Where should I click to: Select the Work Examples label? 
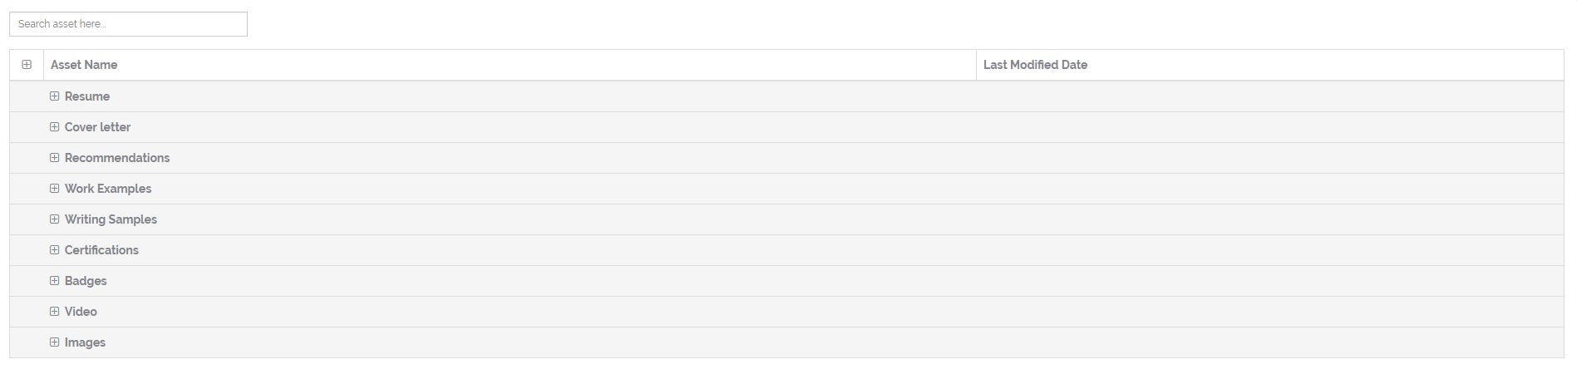(x=108, y=189)
